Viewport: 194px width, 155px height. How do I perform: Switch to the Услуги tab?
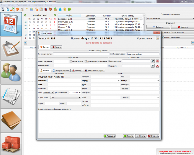point(57,47)
